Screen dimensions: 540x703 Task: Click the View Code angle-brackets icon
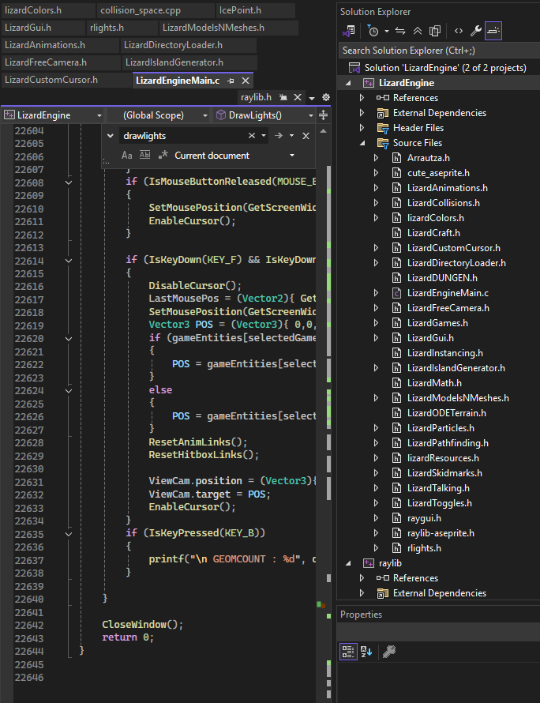click(x=458, y=32)
